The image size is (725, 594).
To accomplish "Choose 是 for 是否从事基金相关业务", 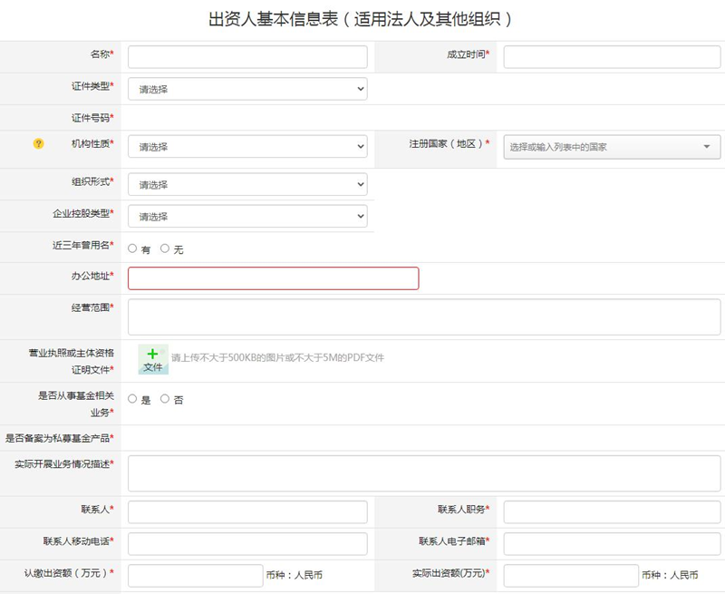I will [132, 399].
